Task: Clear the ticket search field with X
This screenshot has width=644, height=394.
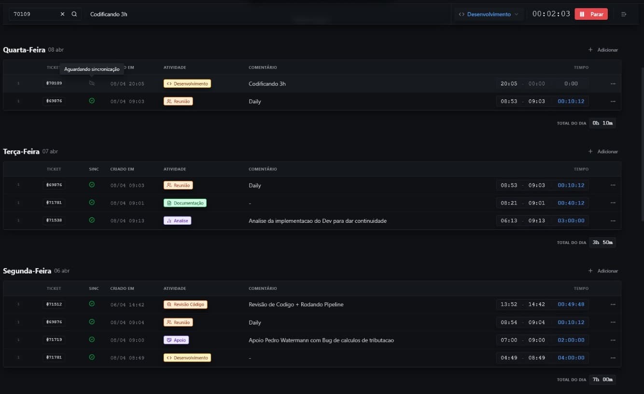Action: click(x=62, y=14)
